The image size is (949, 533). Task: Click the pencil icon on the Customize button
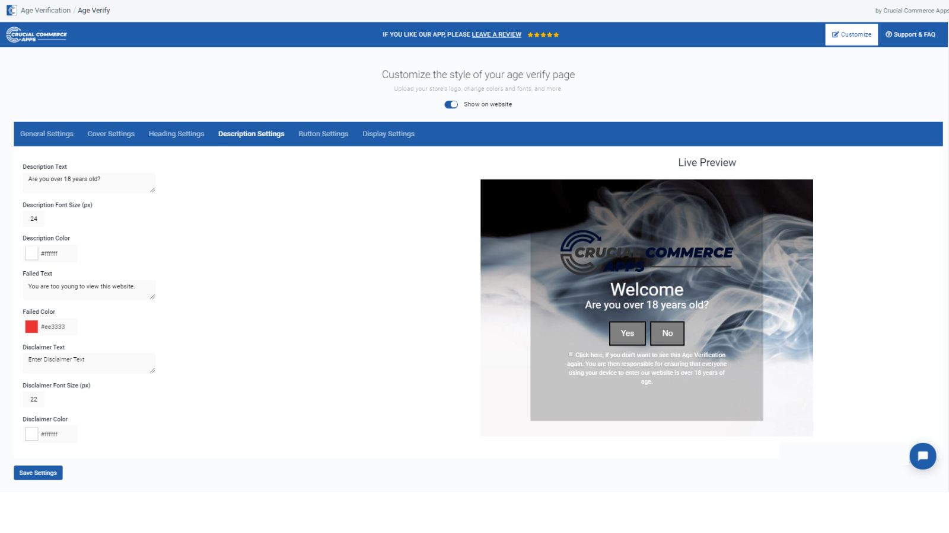837,34
